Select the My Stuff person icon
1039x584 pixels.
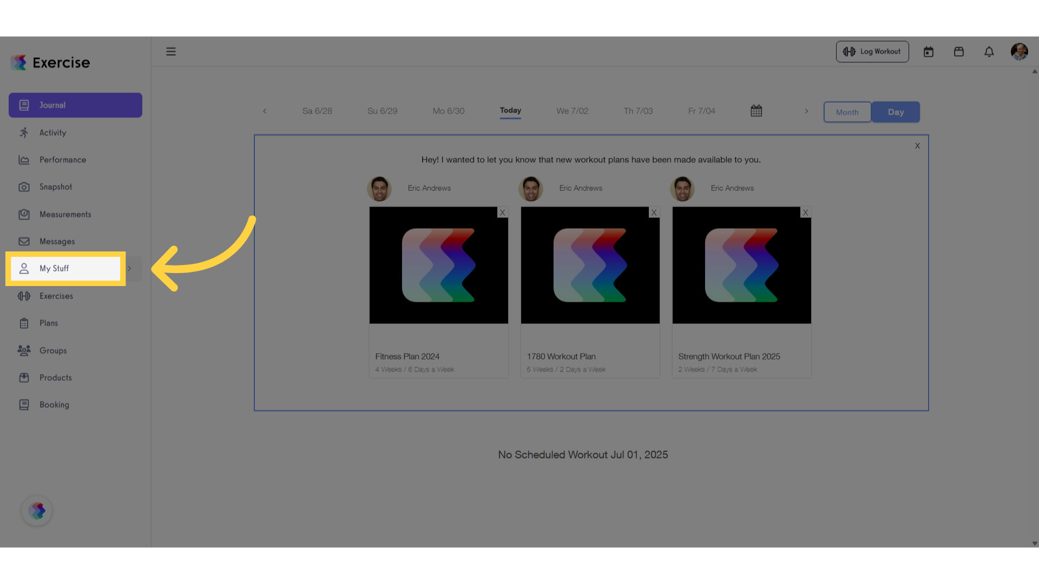coord(24,268)
